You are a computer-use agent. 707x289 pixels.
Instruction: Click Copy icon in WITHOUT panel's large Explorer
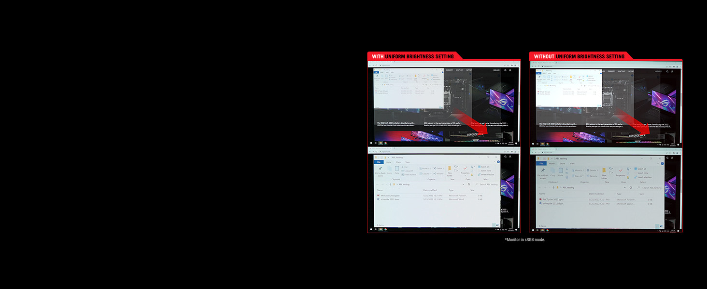pyautogui.click(x=552, y=171)
